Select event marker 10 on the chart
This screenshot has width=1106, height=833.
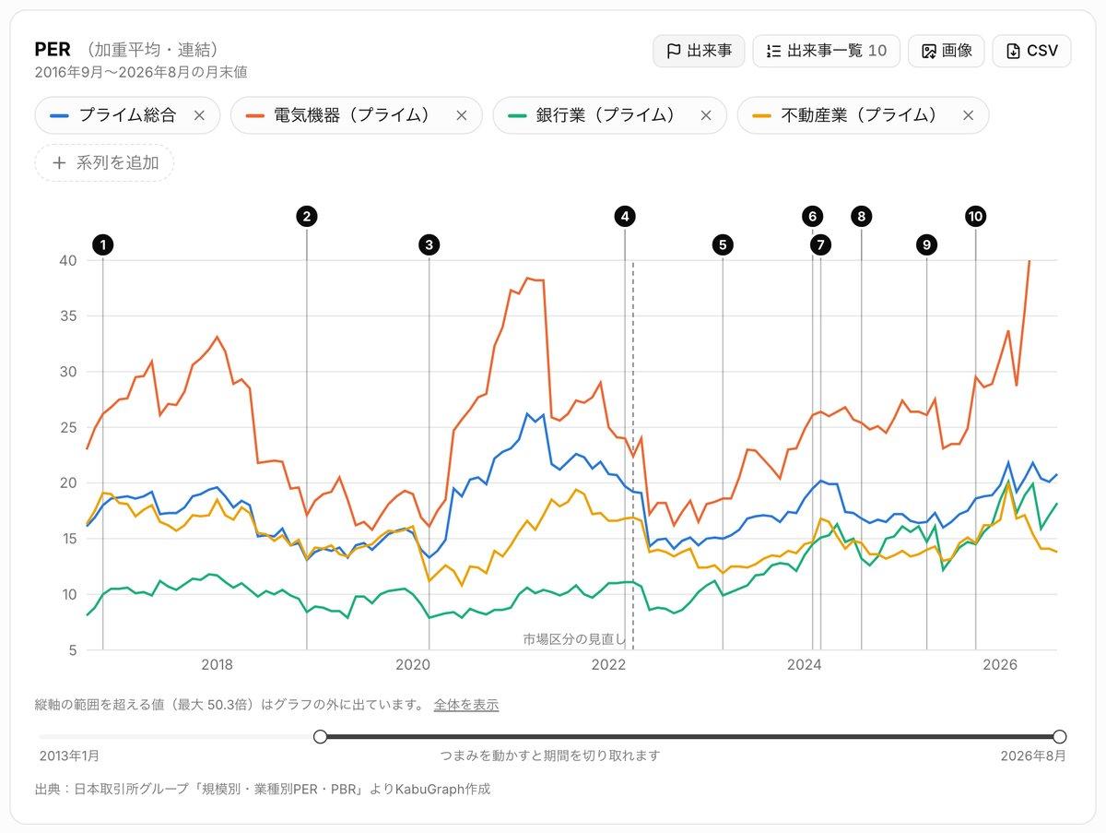click(x=976, y=217)
